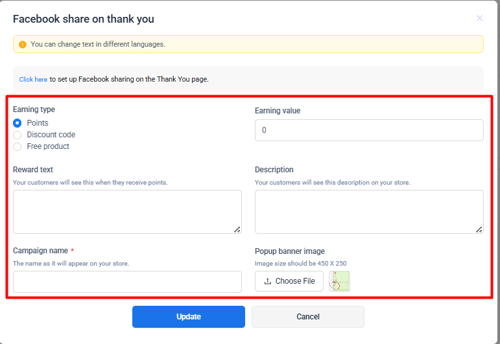
Task: Click the orange warning icon in the notice
Action: 23,45
